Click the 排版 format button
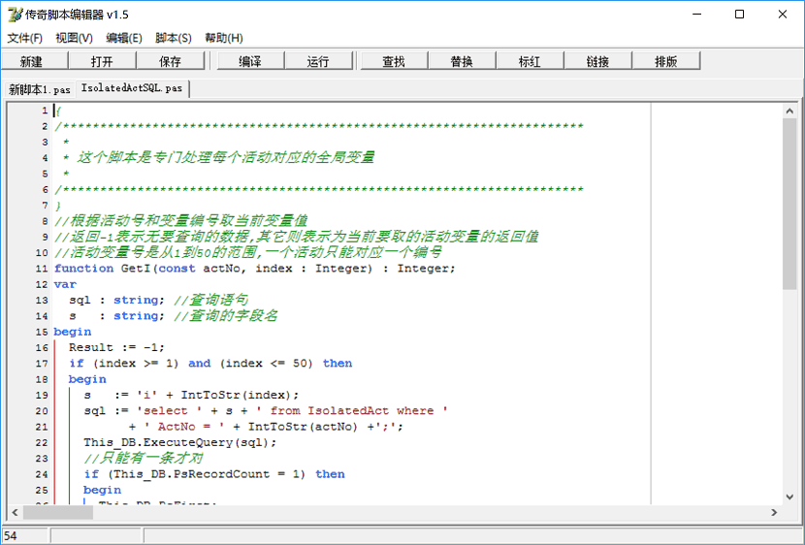This screenshot has height=545, width=805. pyautogui.click(x=665, y=61)
